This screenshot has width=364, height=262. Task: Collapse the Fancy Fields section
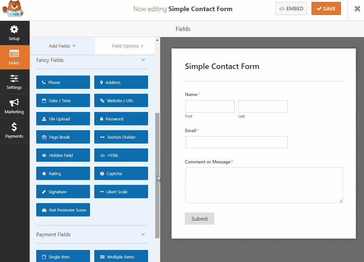143,60
